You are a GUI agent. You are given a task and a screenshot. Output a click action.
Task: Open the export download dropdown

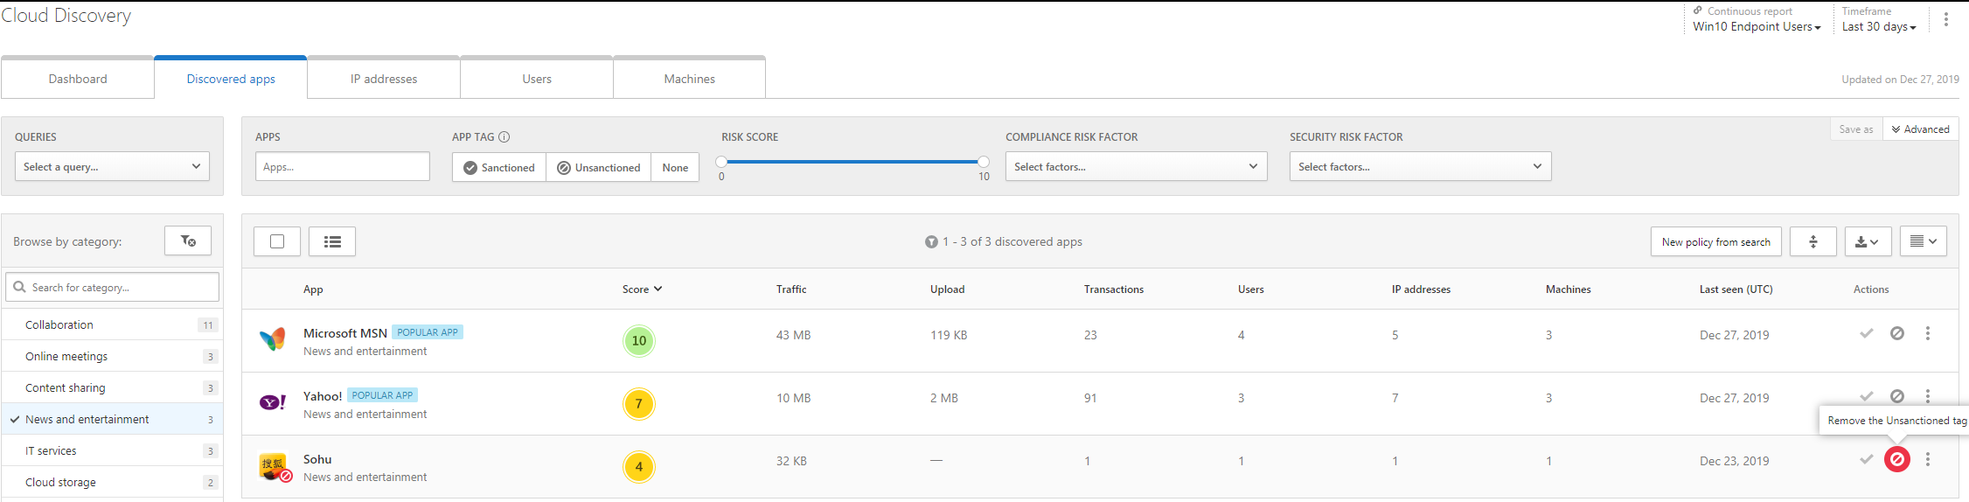point(1868,241)
